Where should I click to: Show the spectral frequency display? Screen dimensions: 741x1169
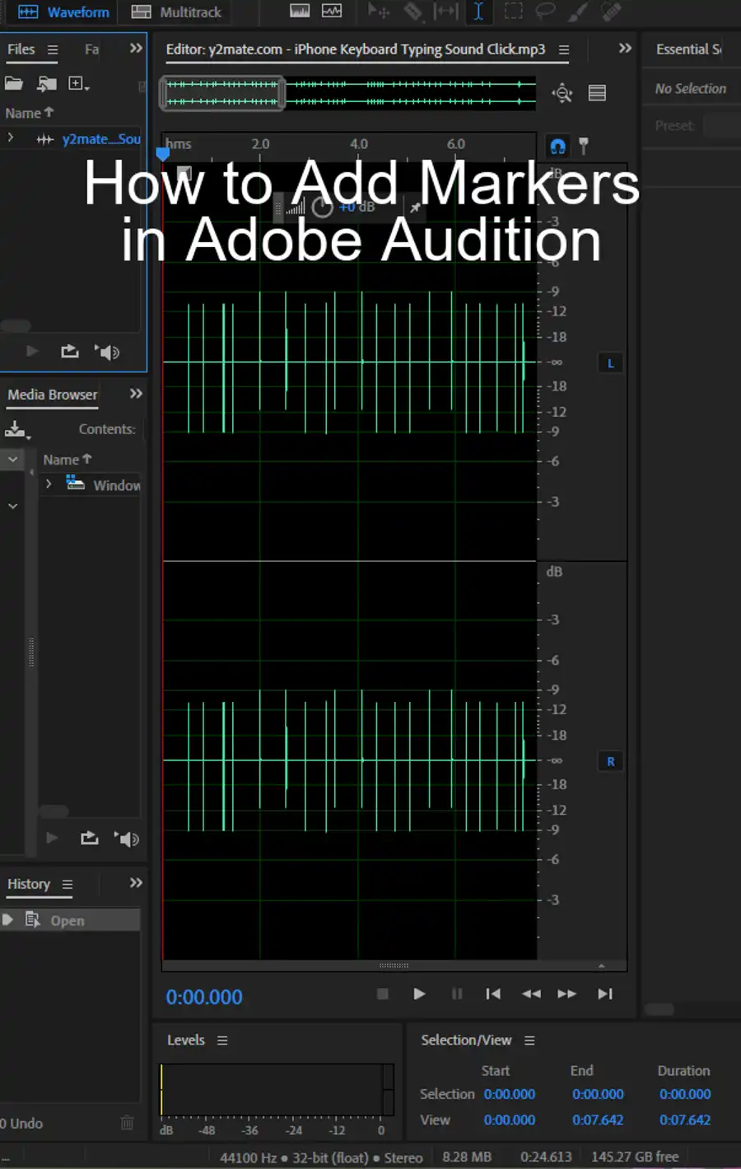pyautogui.click(x=301, y=11)
